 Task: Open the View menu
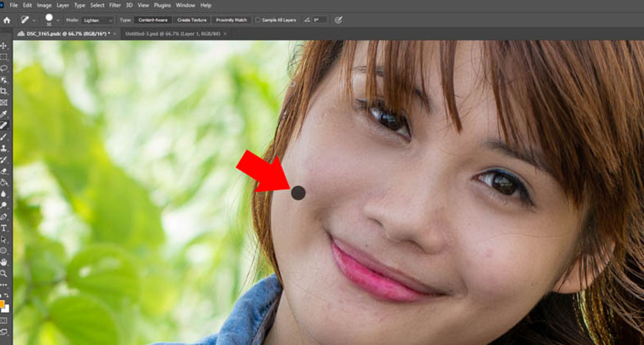coord(144,5)
